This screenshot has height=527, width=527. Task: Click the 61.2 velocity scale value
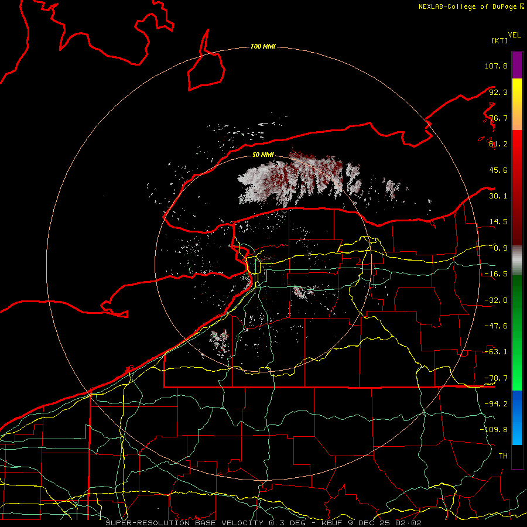tap(498, 144)
